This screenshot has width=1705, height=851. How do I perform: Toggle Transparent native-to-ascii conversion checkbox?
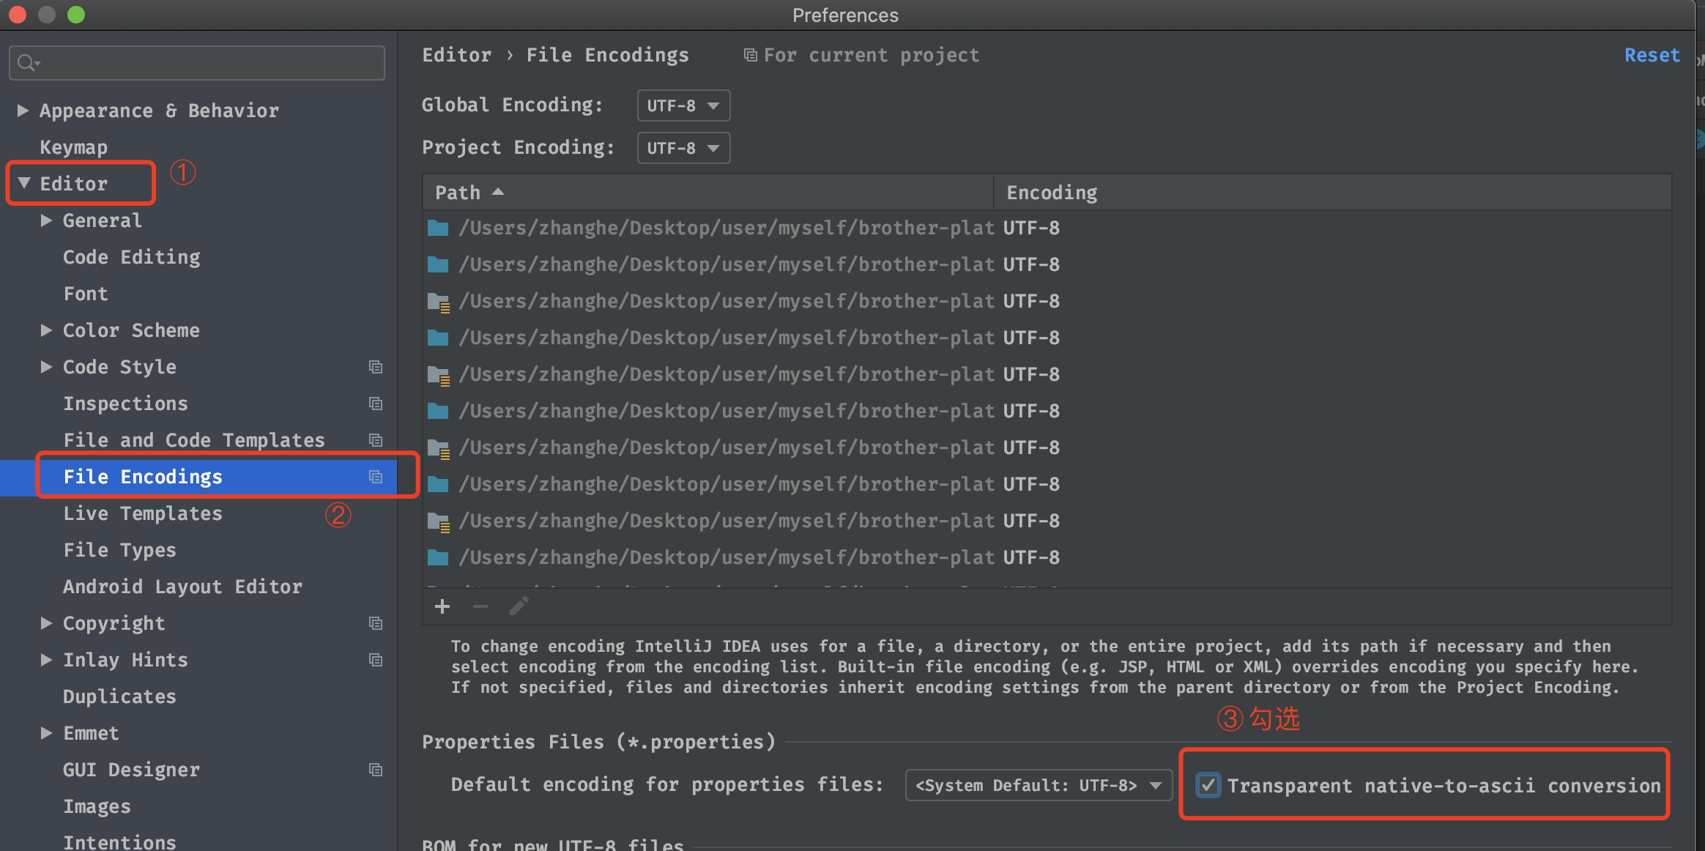1208,785
